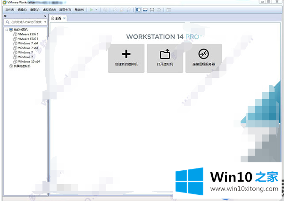The height and width of the screenshot is (201, 284).
Task: Click the Manage Snapshots toolbar icon
Action: [x=129, y=10]
